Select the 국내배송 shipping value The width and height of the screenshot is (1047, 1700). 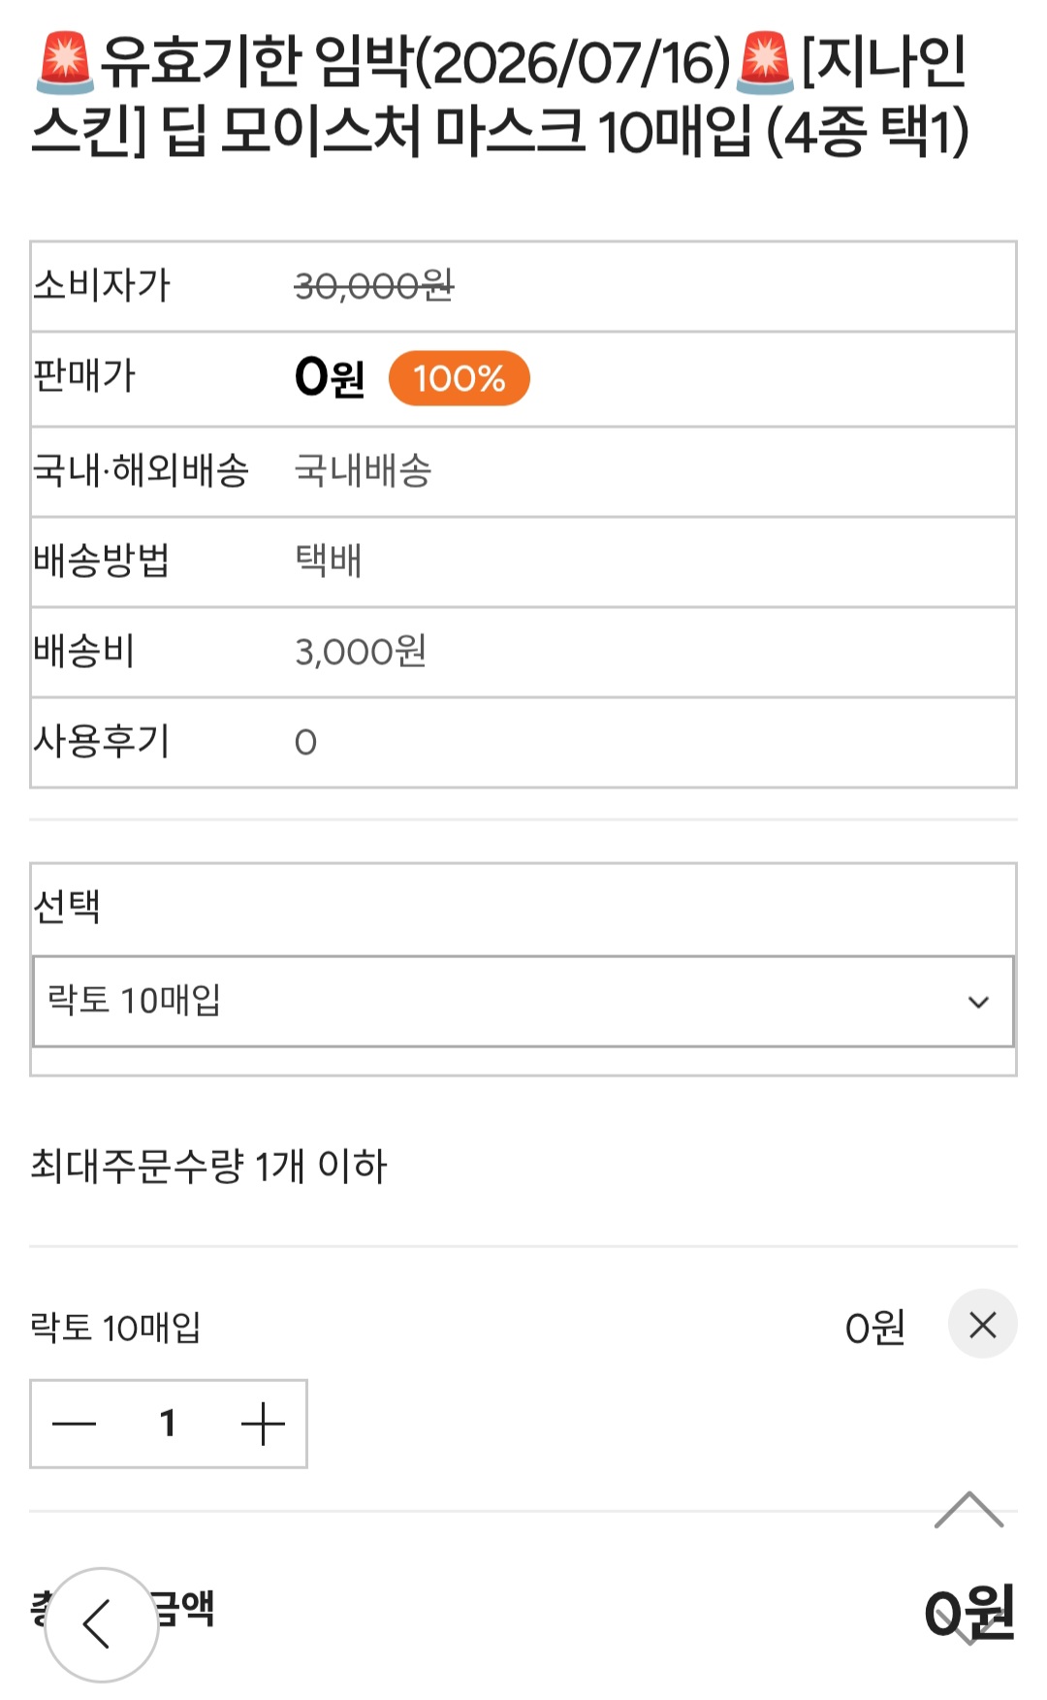pos(363,471)
